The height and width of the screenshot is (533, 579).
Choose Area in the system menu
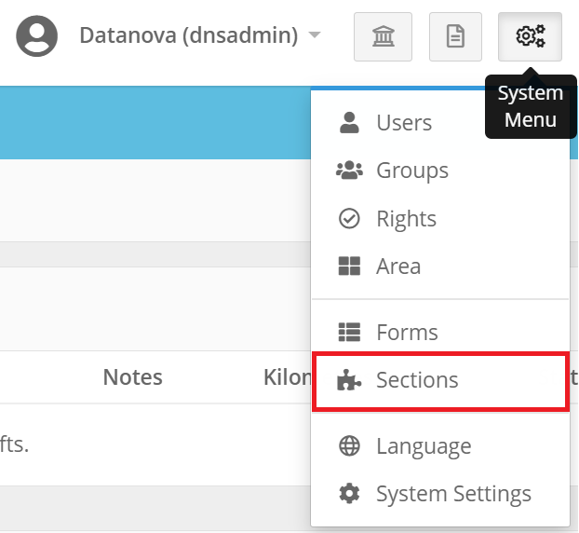(x=440, y=266)
